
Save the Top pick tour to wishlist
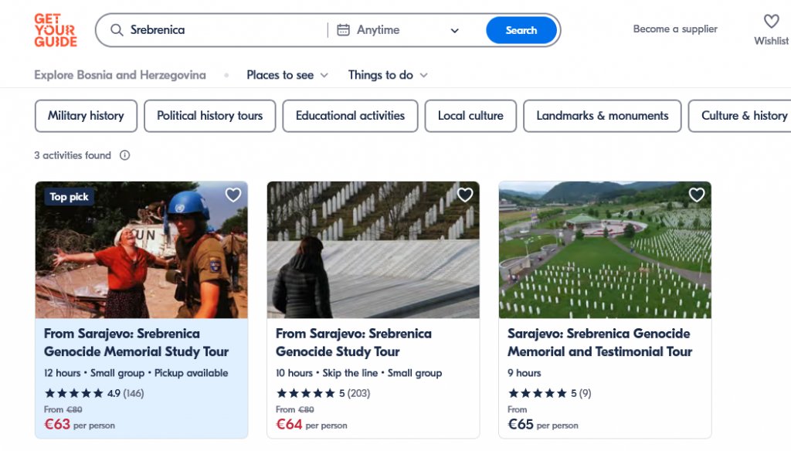pos(233,195)
